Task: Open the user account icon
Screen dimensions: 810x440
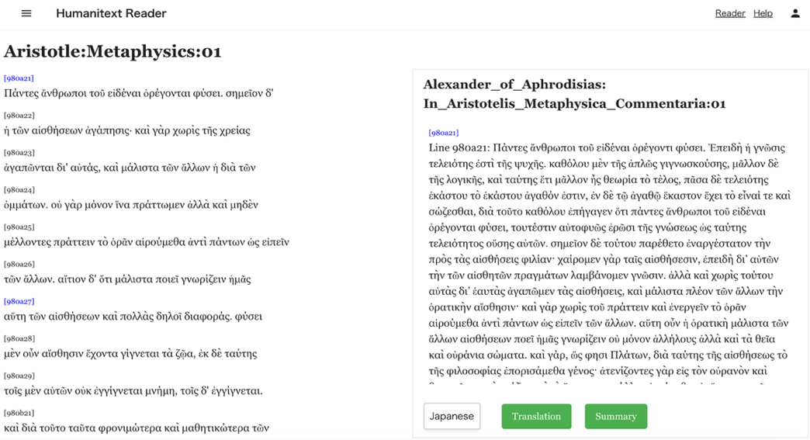Action: click(795, 13)
